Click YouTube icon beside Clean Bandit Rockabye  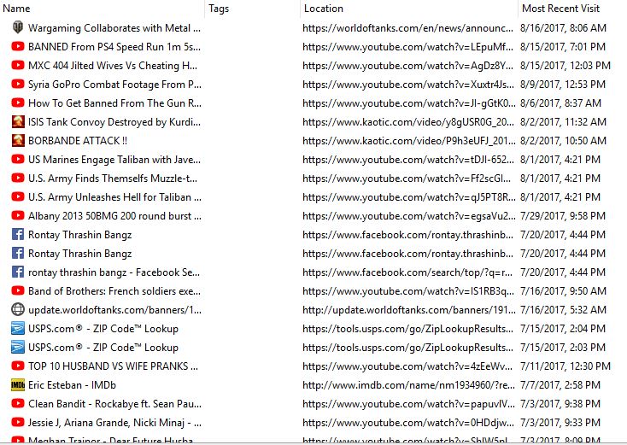18,403
